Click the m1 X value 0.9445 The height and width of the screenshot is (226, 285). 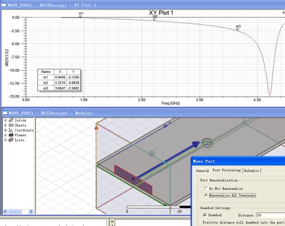60,77
